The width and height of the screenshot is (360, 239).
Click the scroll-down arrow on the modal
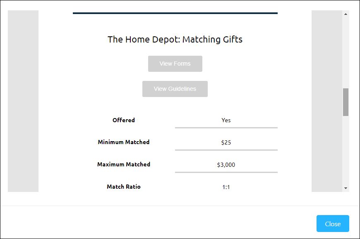pyautogui.click(x=346, y=188)
